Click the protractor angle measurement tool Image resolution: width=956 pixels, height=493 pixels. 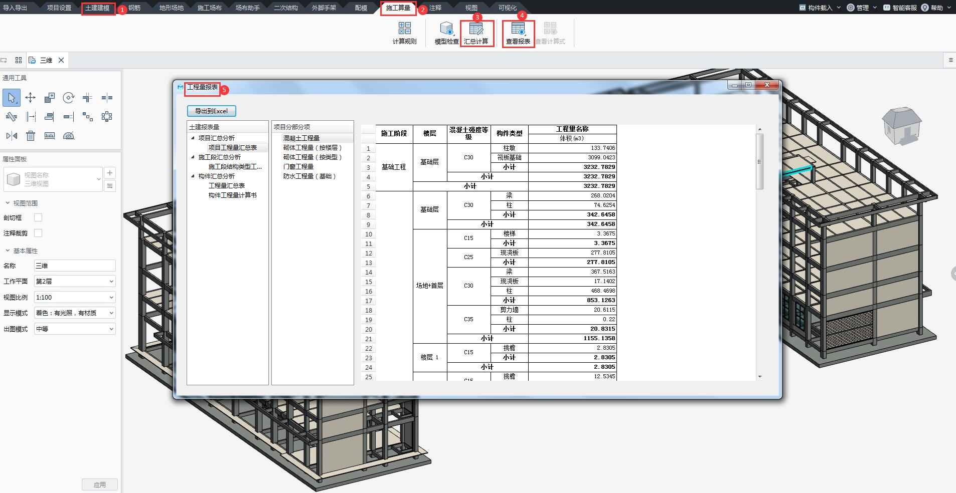point(69,135)
